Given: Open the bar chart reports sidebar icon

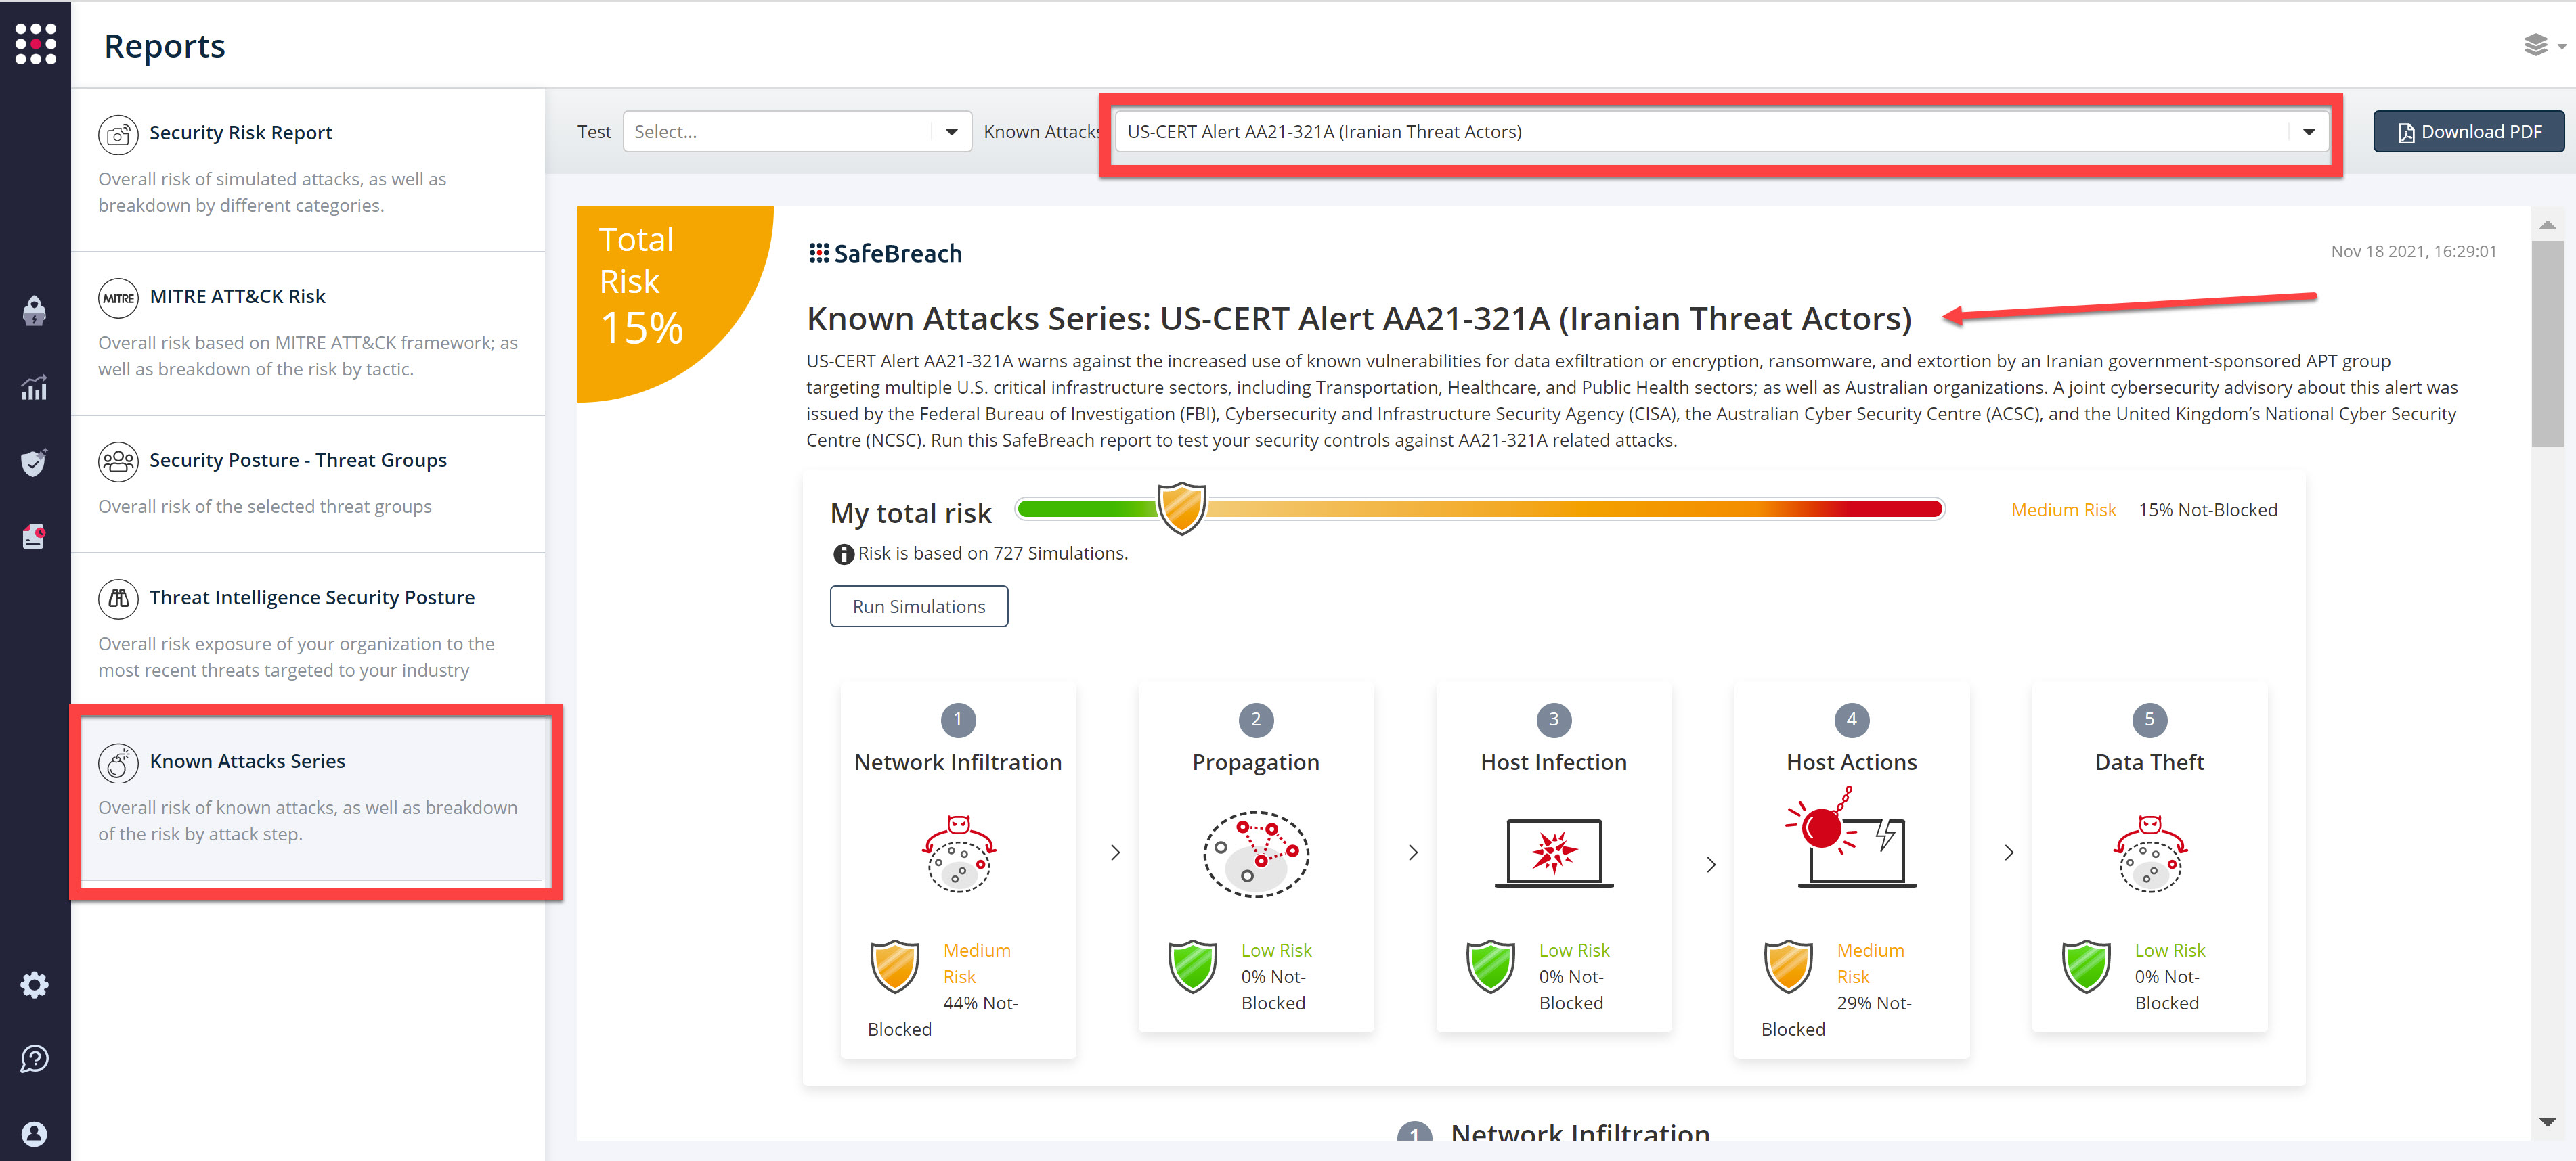Looking at the screenshot, I should (34, 388).
